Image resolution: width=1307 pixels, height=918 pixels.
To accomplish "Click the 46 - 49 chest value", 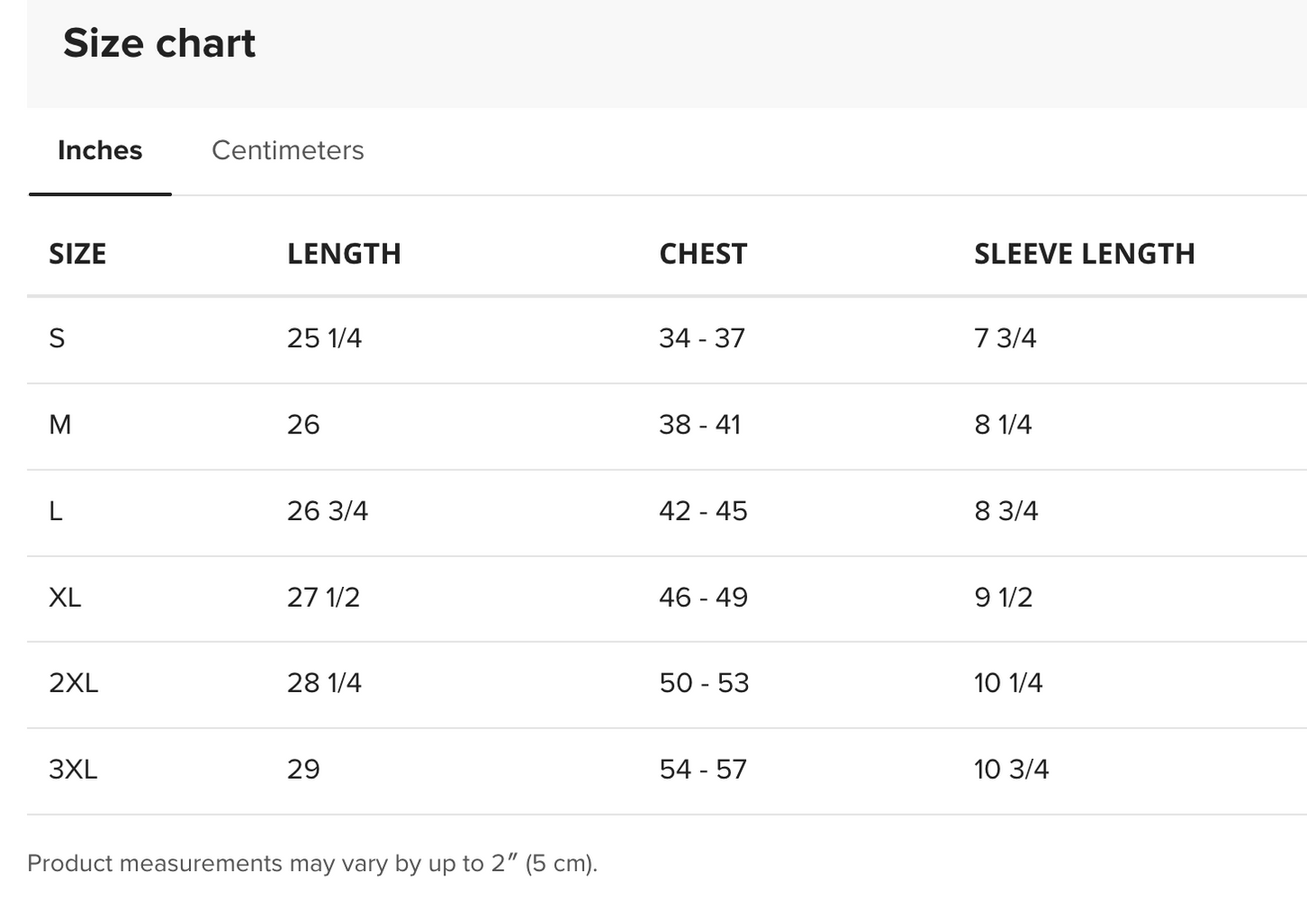I will point(703,597).
